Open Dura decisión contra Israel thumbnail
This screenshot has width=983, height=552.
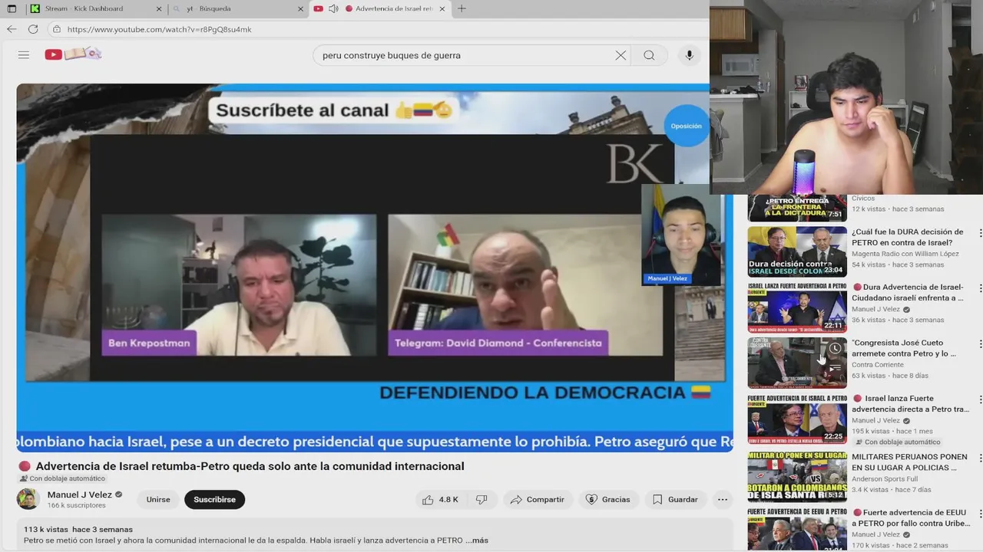797,251
